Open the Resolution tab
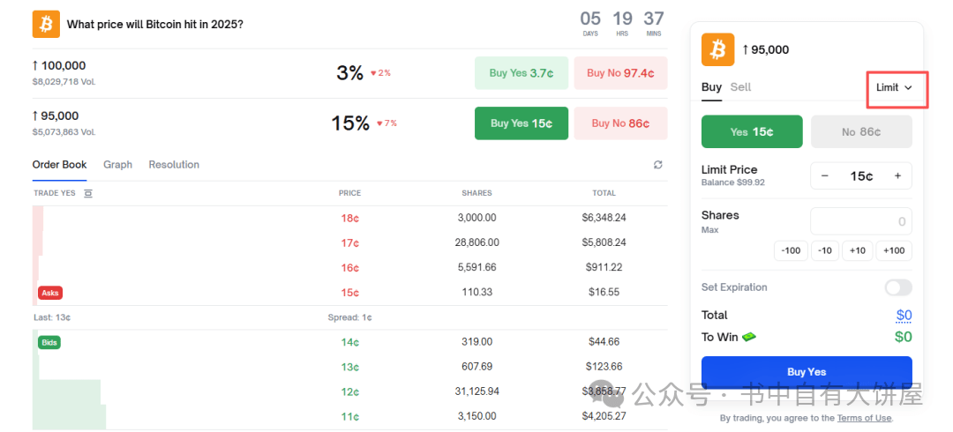This screenshot has height=432, width=953. 174,165
